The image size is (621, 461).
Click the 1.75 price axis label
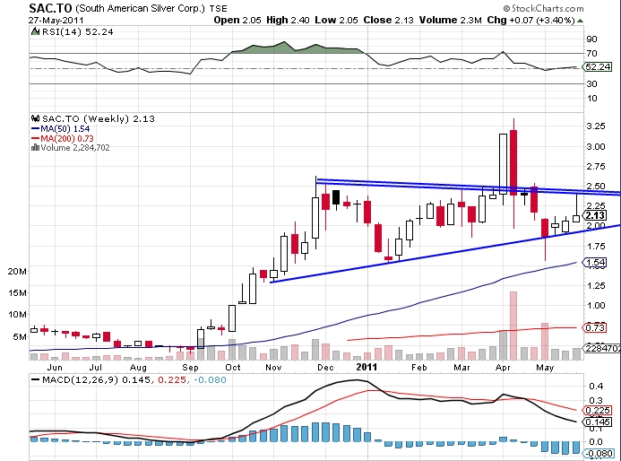click(x=596, y=246)
